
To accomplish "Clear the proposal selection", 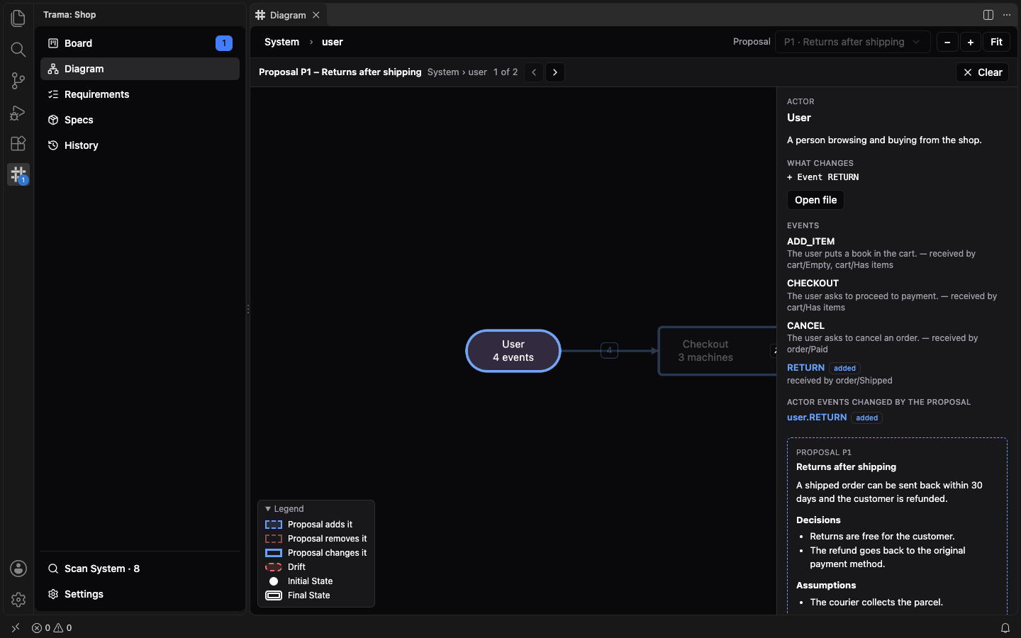I will coord(982,72).
